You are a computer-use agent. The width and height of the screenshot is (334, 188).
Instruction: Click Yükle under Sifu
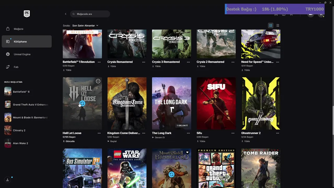click(201, 141)
